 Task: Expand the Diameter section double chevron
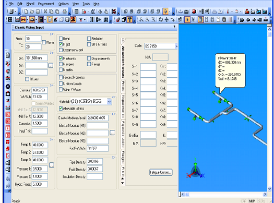(51, 86)
